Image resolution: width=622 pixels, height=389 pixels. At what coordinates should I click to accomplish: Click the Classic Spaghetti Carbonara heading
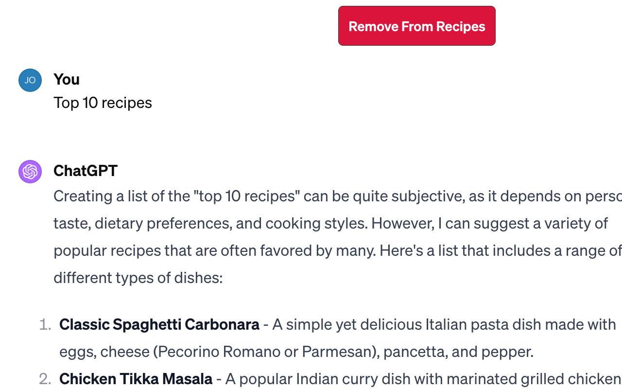click(x=159, y=324)
